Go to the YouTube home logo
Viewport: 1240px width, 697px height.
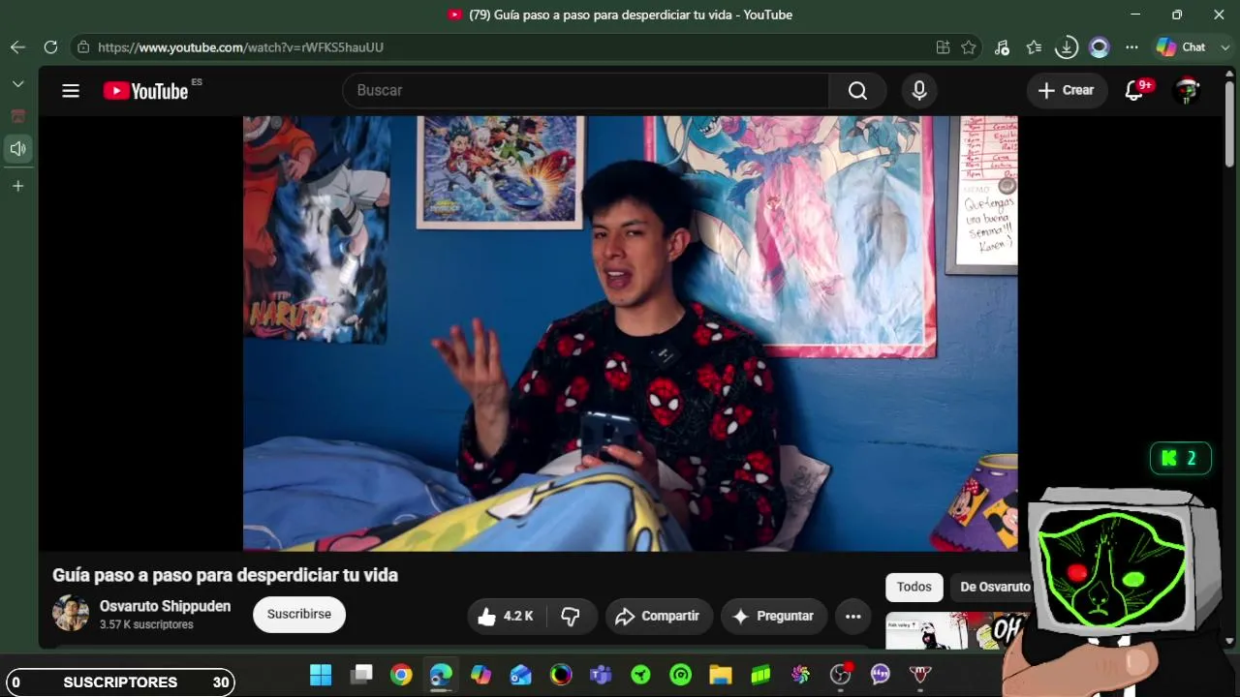pos(146,91)
